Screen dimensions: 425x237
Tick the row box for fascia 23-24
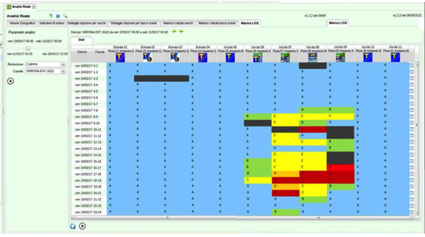[411, 212]
